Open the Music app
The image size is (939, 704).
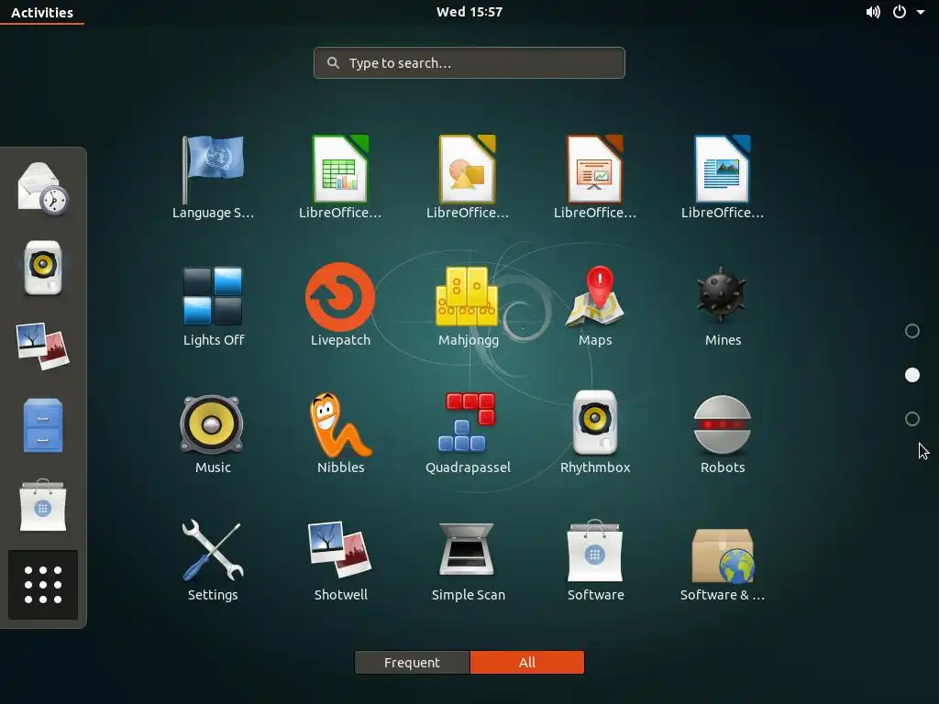click(212, 423)
